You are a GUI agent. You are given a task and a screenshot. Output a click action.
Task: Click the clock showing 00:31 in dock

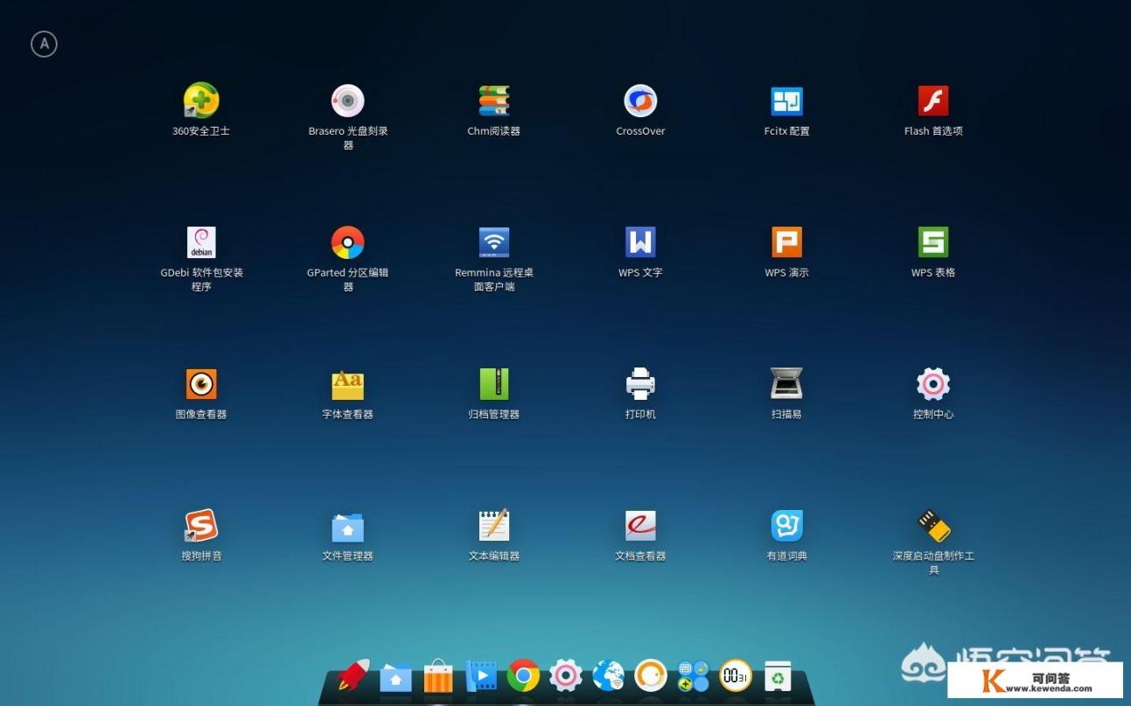click(x=736, y=675)
